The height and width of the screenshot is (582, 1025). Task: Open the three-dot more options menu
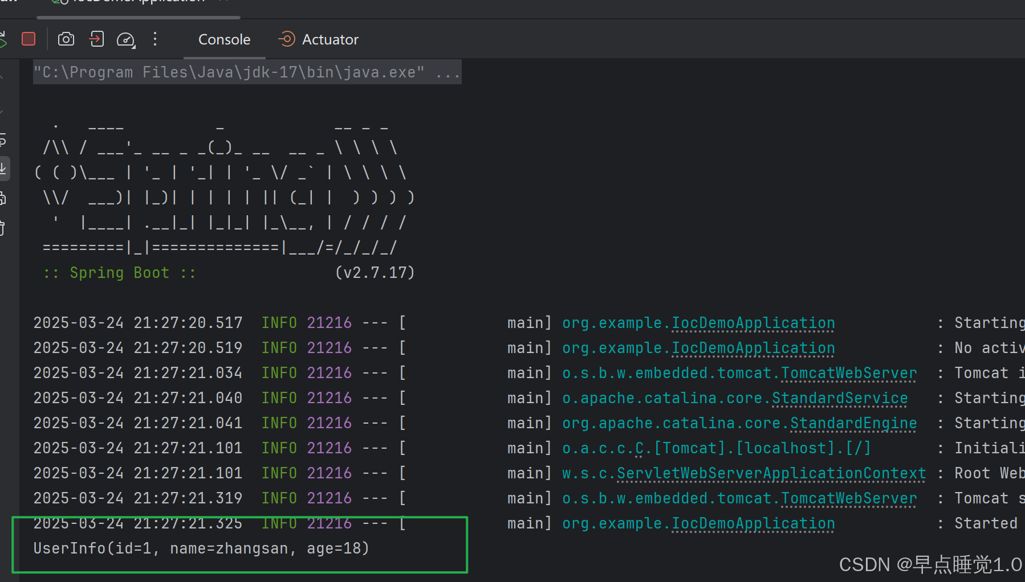pos(155,39)
